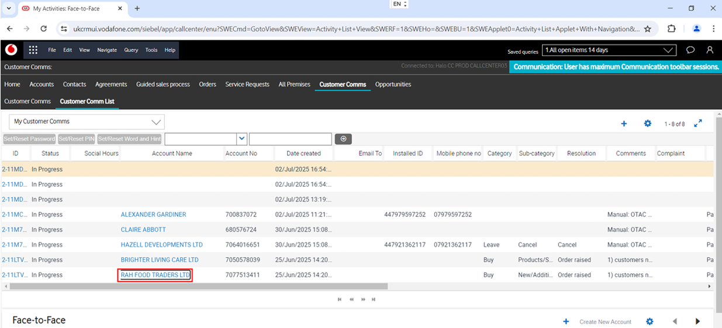This screenshot has height=328, width=722.
Task: Open the Vodafone logo home icon
Action: (11, 50)
